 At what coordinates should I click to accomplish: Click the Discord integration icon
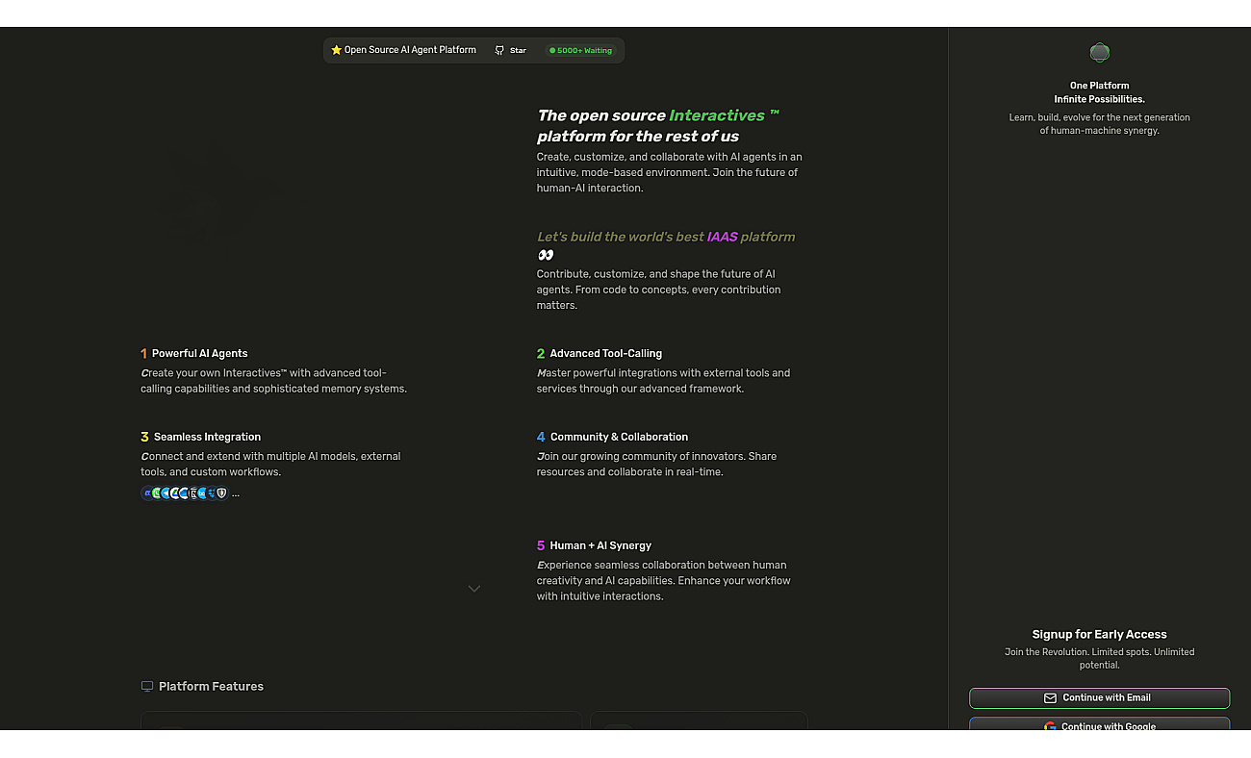click(x=147, y=493)
